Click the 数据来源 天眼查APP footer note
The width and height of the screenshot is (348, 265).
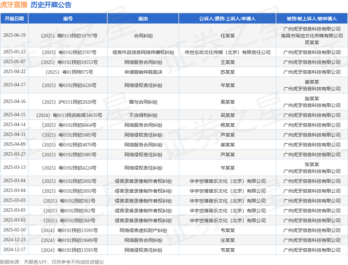[x=52, y=262]
